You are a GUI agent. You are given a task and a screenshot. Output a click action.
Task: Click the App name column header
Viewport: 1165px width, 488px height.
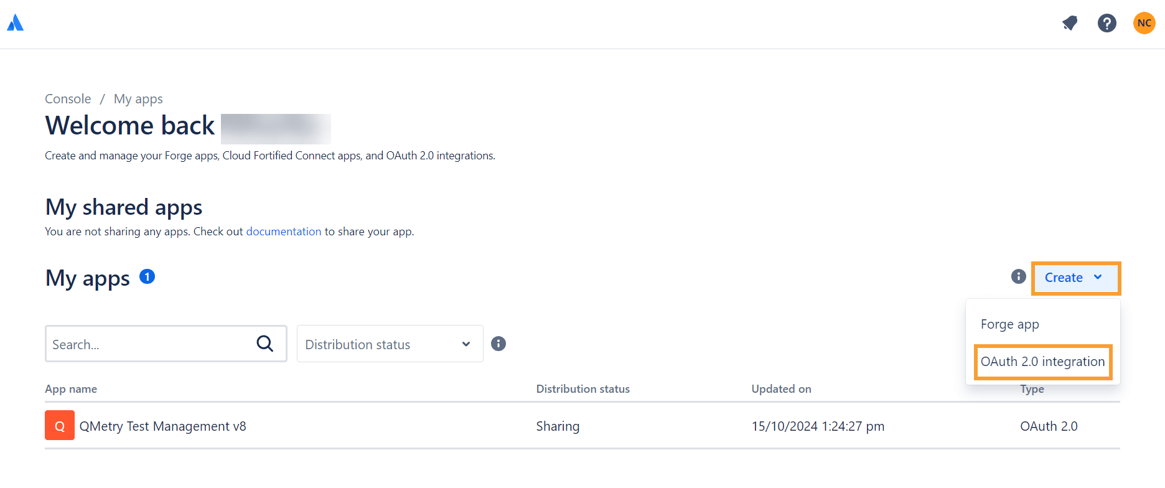point(71,388)
